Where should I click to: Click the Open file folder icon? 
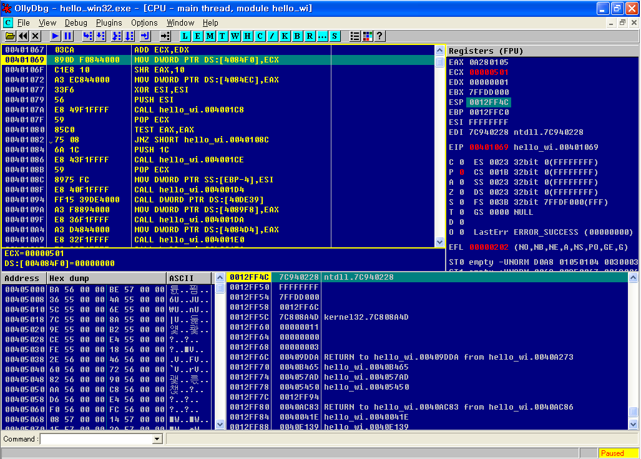tap(10, 36)
